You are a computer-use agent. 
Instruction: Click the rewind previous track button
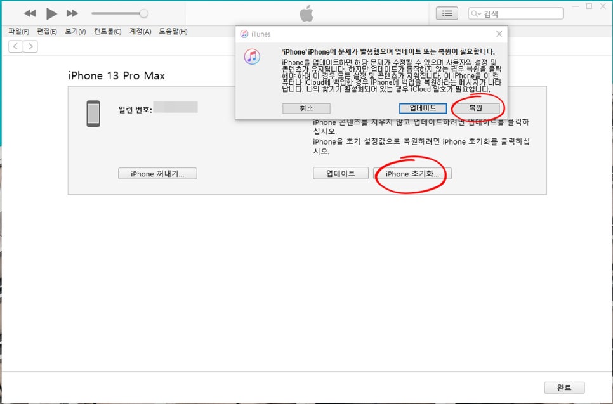(x=30, y=13)
